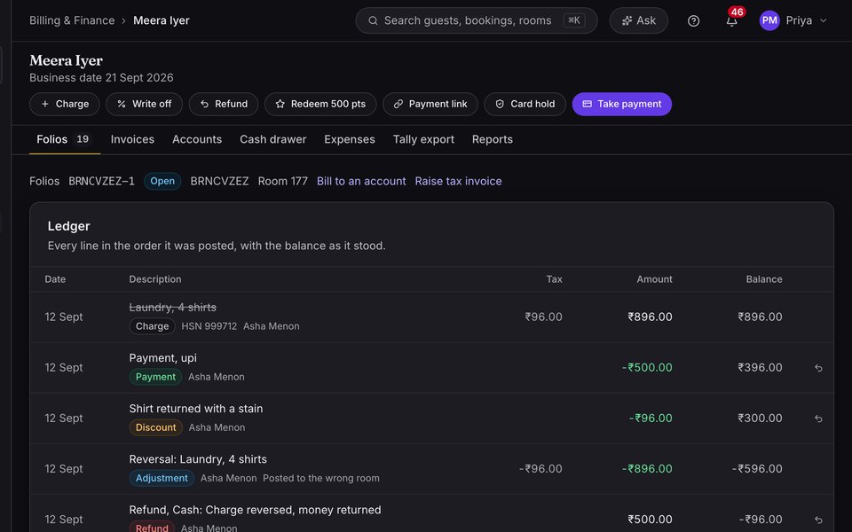This screenshot has height=532, width=852.
Task: Click the Discount tag
Action: (155, 427)
